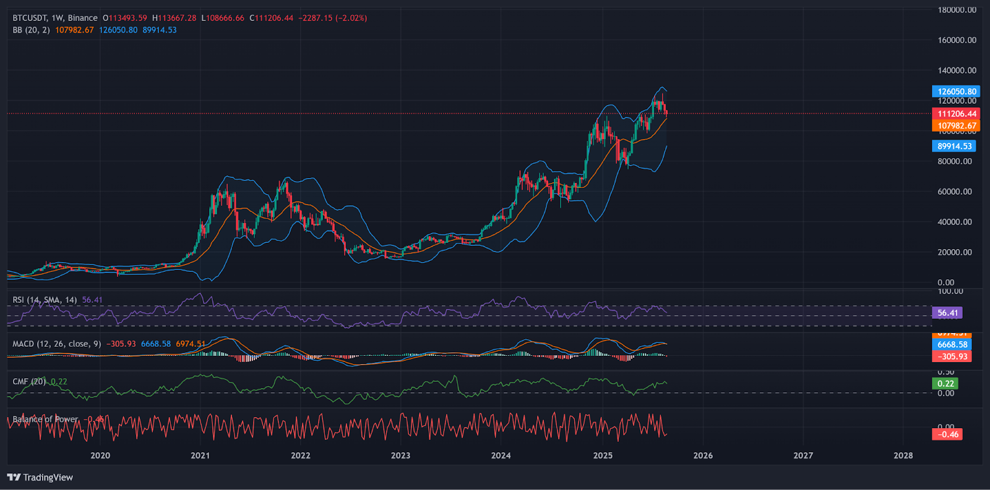Click the purple RSI value tag 56.41
Image resolution: width=990 pixels, height=490 pixels.
tap(947, 313)
